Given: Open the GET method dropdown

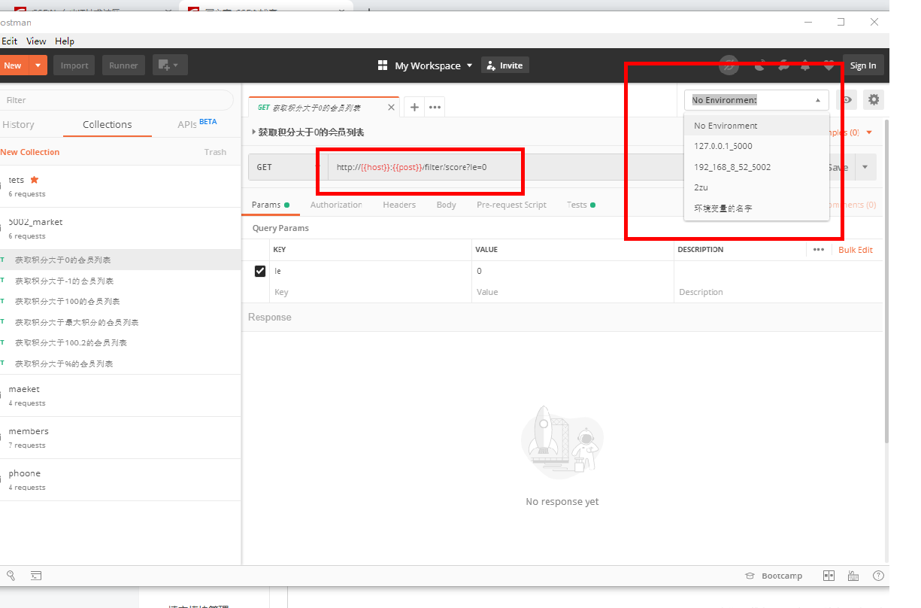Looking at the screenshot, I should (x=288, y=167).
